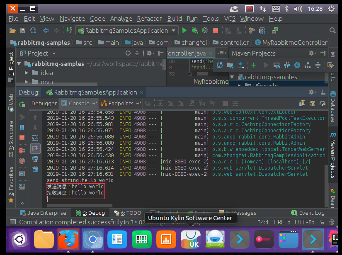The image size is (342, 255).
Task: Toggle offline mode in Maven toolbar
Action: click(287, 65)
